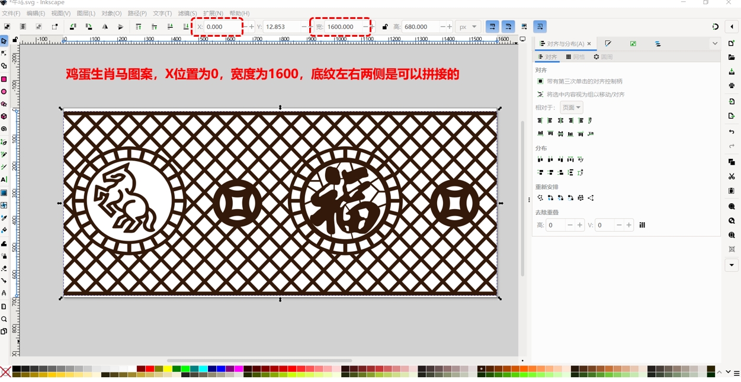Select the text tool in the toolbox
Viewport: 741px width, 382px height.
point(4,179)
